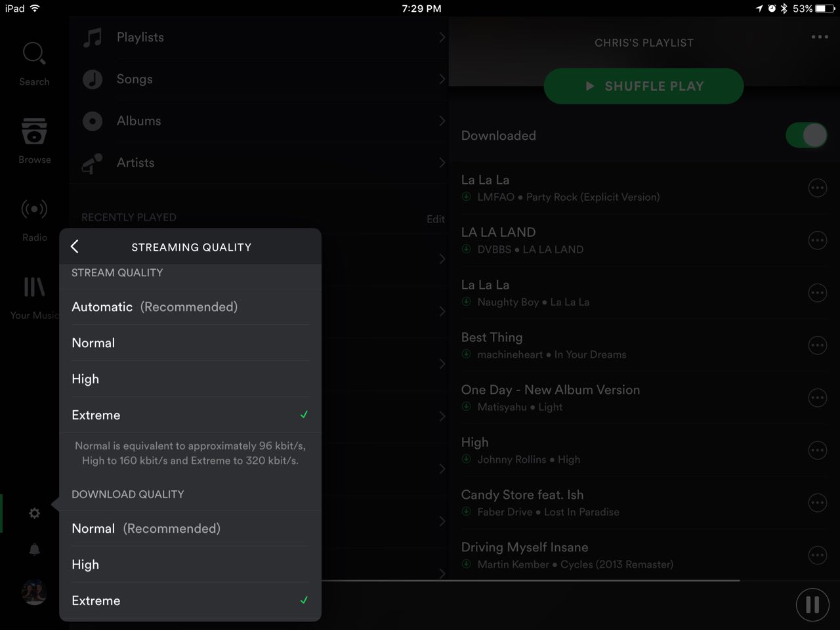840x630 pixels.
Task: Click the Artists microphone icon
Action: (x=93, y=163)
